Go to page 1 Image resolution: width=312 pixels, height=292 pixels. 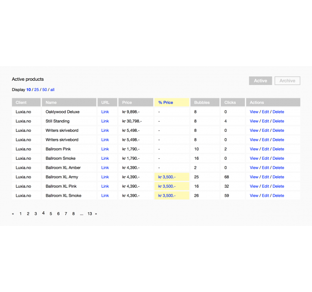coord(21,213)
